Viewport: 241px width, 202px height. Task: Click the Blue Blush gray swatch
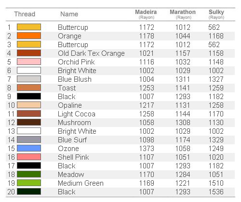pos(29,79)
